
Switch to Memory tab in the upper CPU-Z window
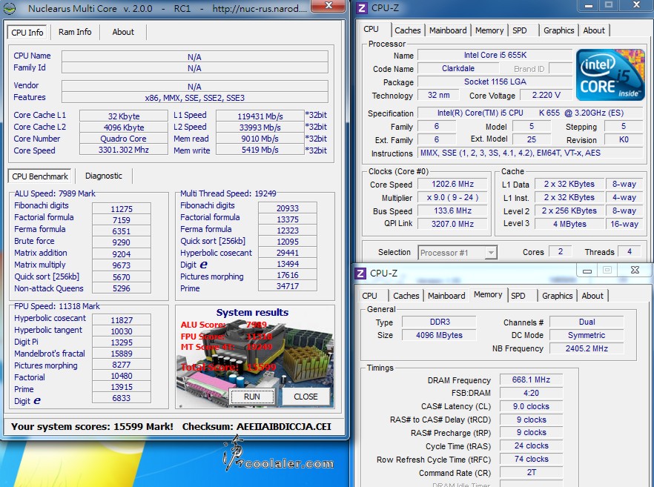489,30
